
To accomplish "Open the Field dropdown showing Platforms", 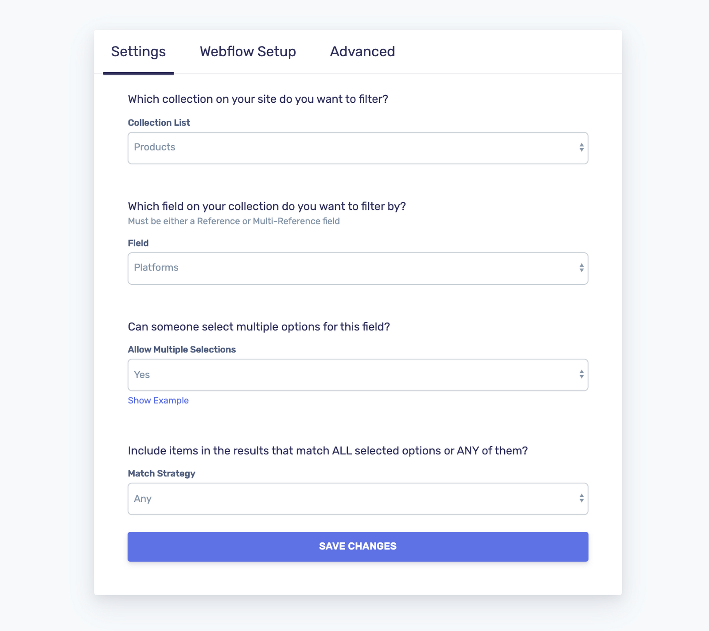I will point(350,268).
